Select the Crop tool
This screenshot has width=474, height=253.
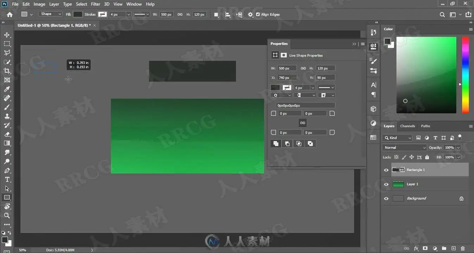[7, 71]
